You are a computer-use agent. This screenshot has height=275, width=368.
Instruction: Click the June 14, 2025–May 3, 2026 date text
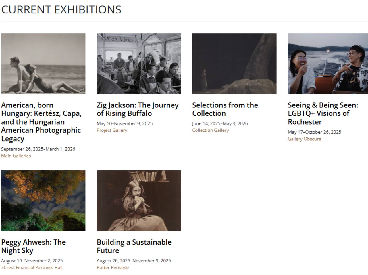tap(220, 124)
